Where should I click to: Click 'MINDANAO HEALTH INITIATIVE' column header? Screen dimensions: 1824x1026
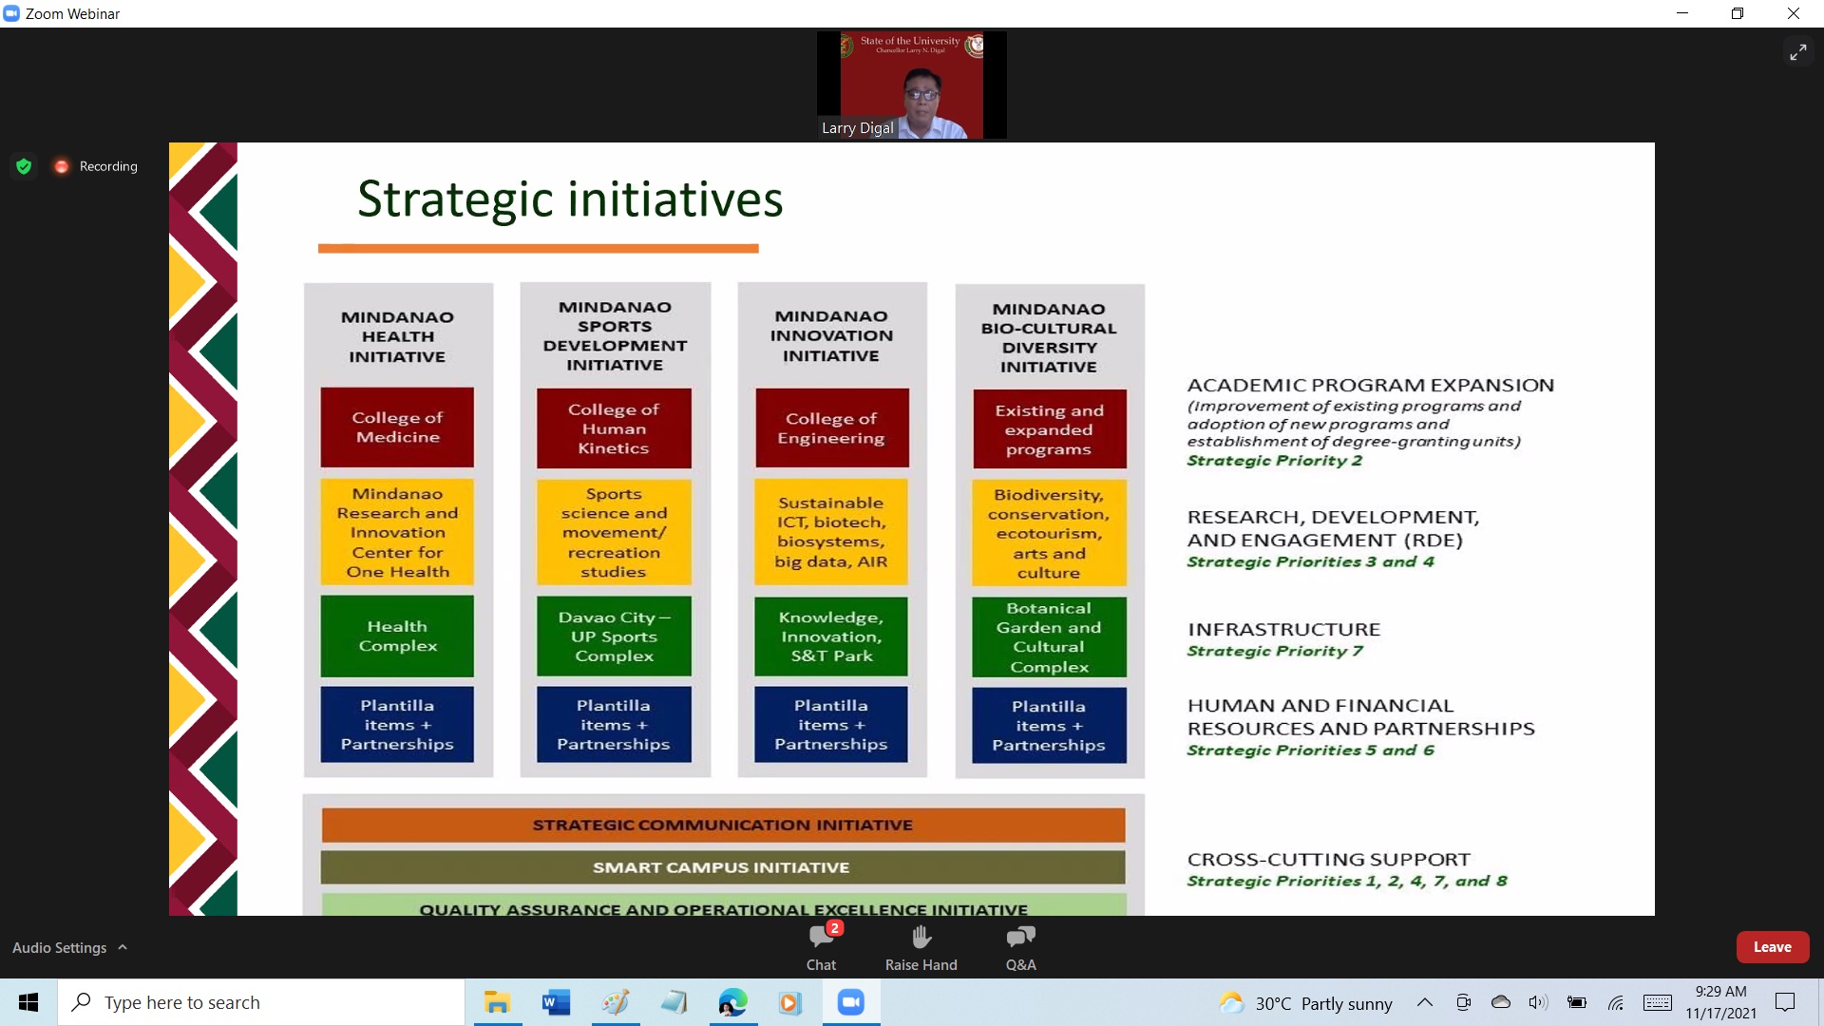click(397, 336)
